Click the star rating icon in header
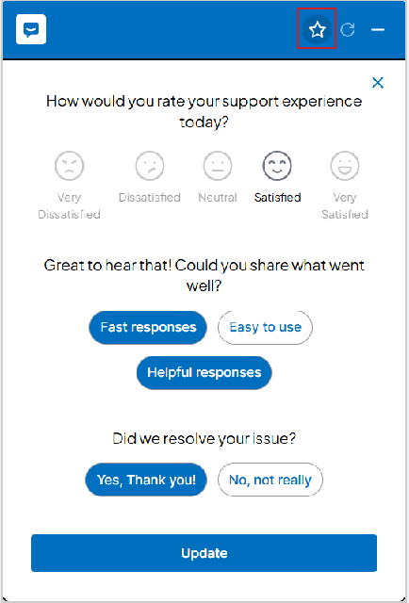This screenshot has width=409, height=603. (317, 29)
